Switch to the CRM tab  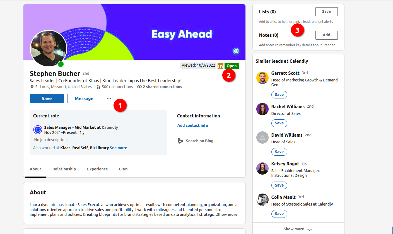click(x=123, y=169)
